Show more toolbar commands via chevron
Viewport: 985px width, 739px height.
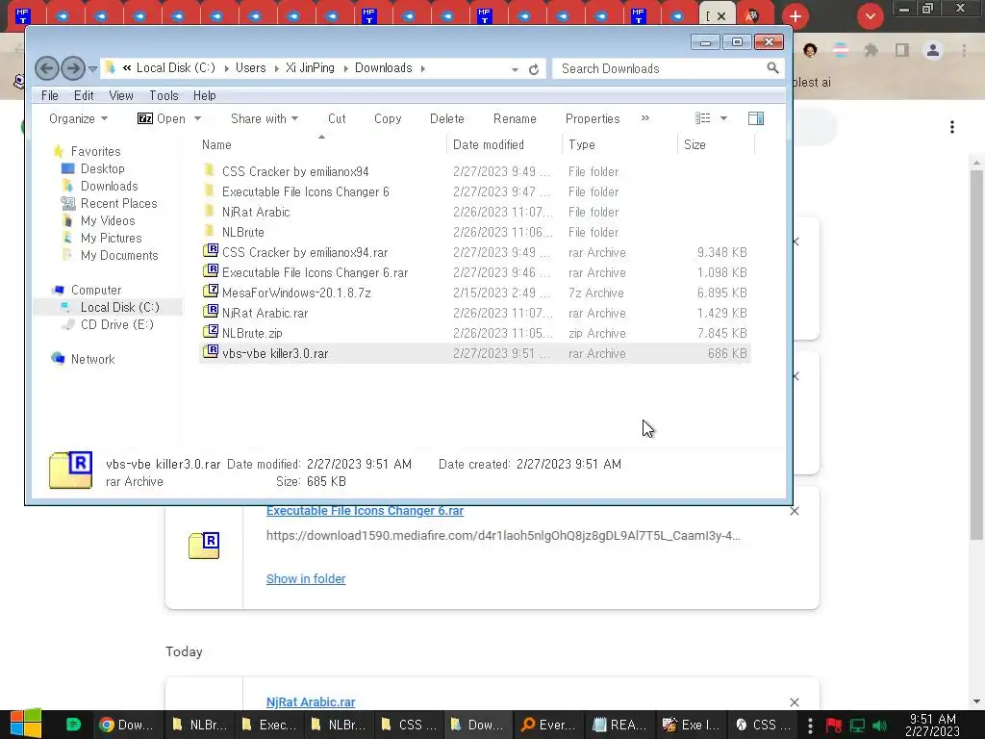click(645, 118)
